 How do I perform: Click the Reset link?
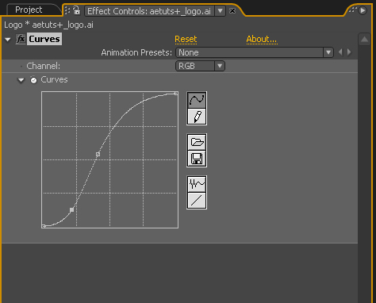click(x=186, y=39)
